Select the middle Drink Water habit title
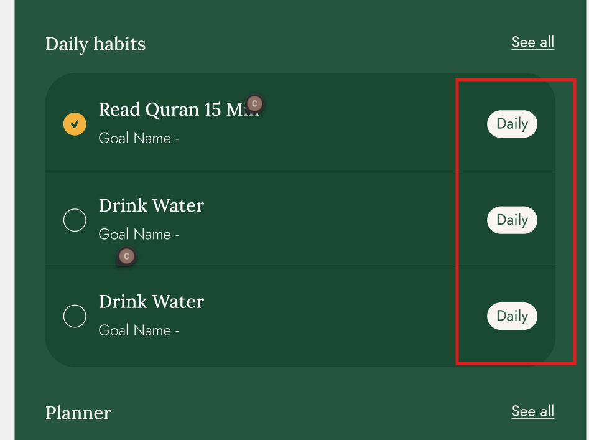This screenshot has height=440, width=589. [151, 205]
